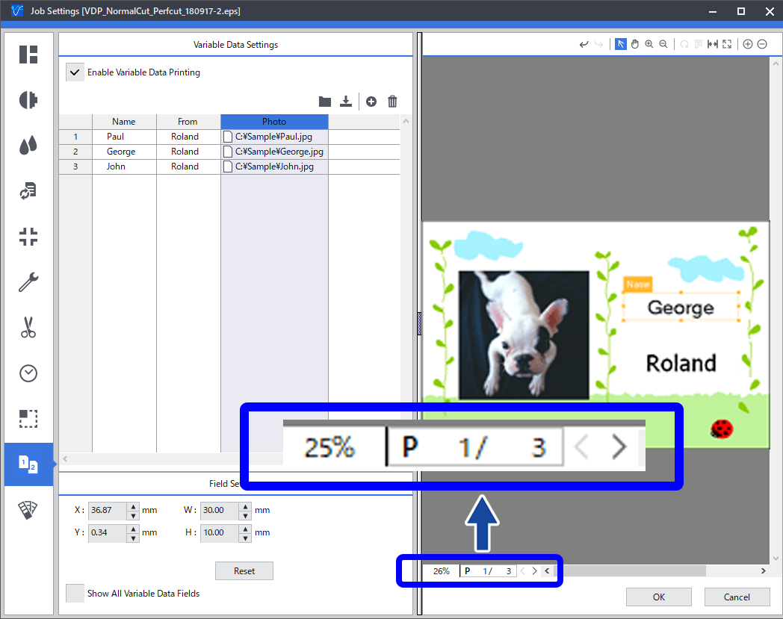The height and width of the screenshot is (619, 783).
Task: Select the Name column header
Action: 123,122
